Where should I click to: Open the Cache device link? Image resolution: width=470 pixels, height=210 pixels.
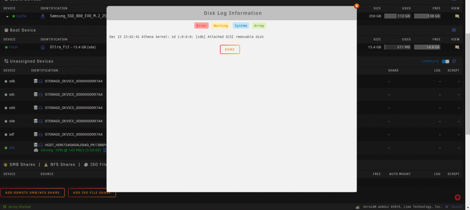[x=21, y=16]
